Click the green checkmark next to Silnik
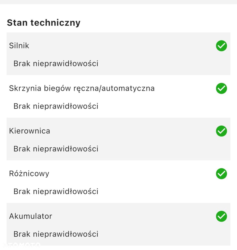Viewport: 237px width, 250px height. point(221,46)
